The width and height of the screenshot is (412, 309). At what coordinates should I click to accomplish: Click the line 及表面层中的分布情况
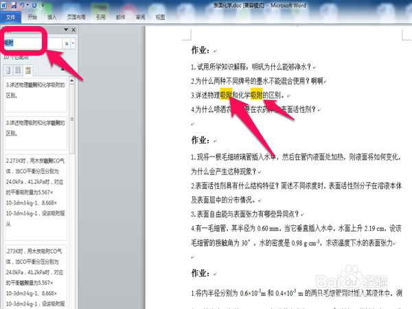click(223, 200)
